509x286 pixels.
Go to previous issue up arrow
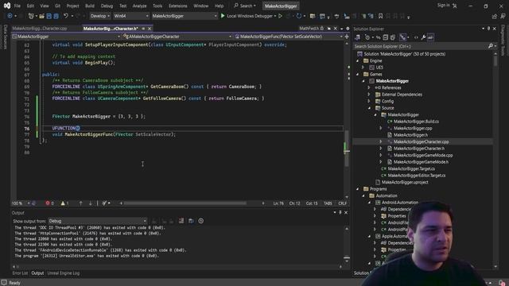(x=80, y=203)
